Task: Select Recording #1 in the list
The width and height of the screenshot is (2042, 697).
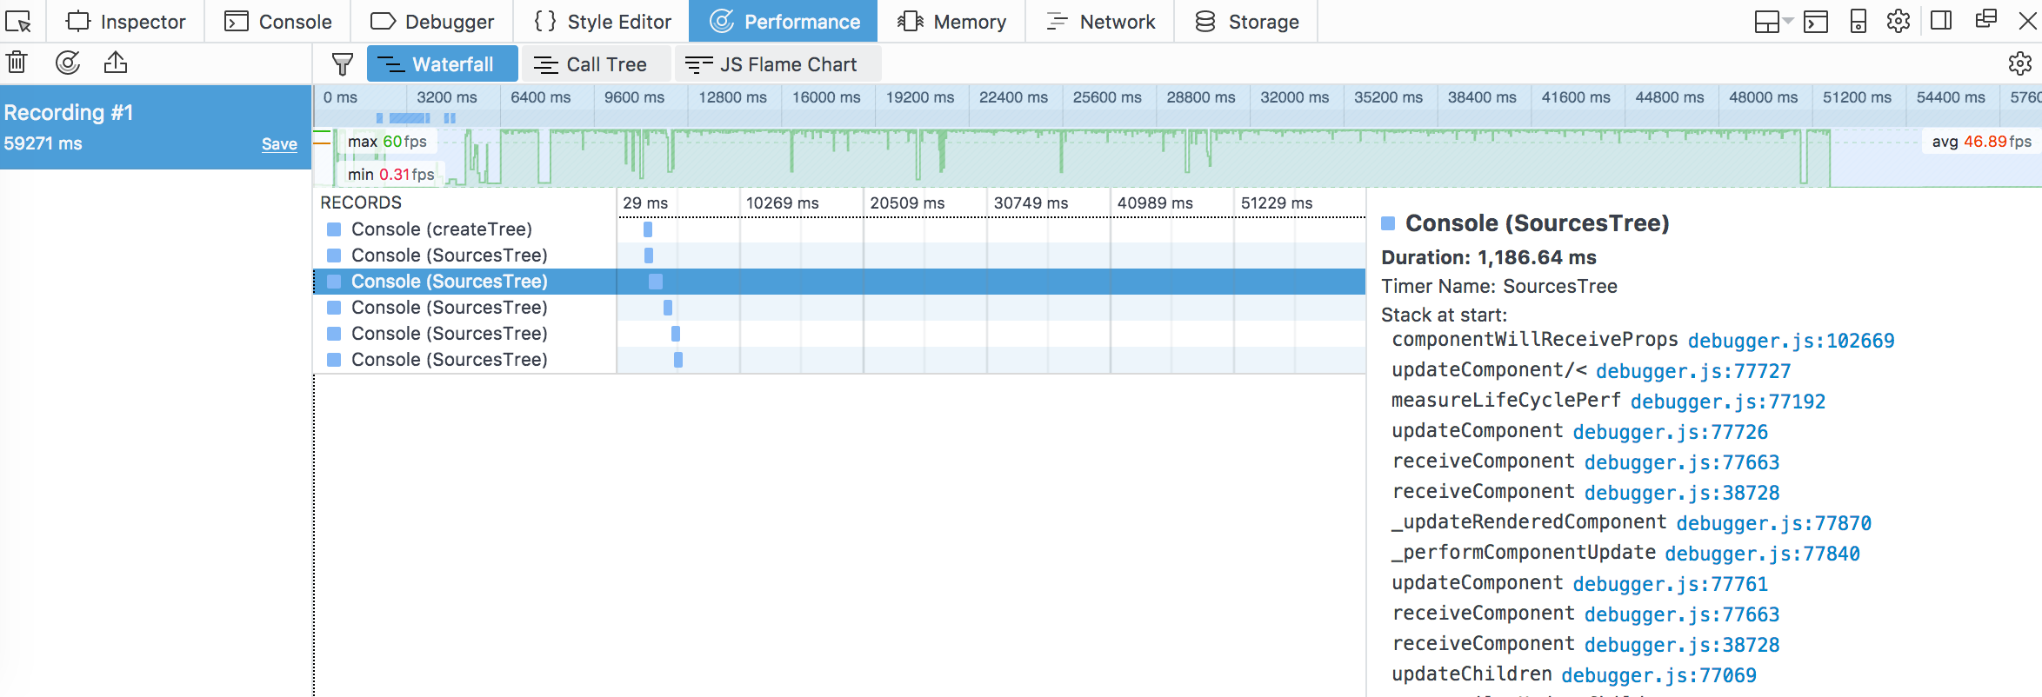Action: pyautogui.click(x=156, y=127)
